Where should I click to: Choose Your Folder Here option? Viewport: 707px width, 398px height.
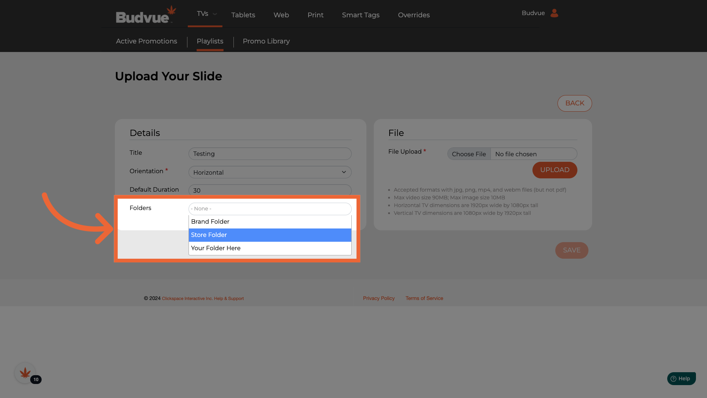tap(270, 248)
